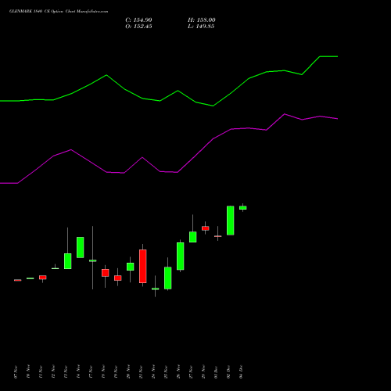Viewport: 391px width, 391px height.
Task: Select the 02 Dec date label
Action: click(x=228, y=372)
